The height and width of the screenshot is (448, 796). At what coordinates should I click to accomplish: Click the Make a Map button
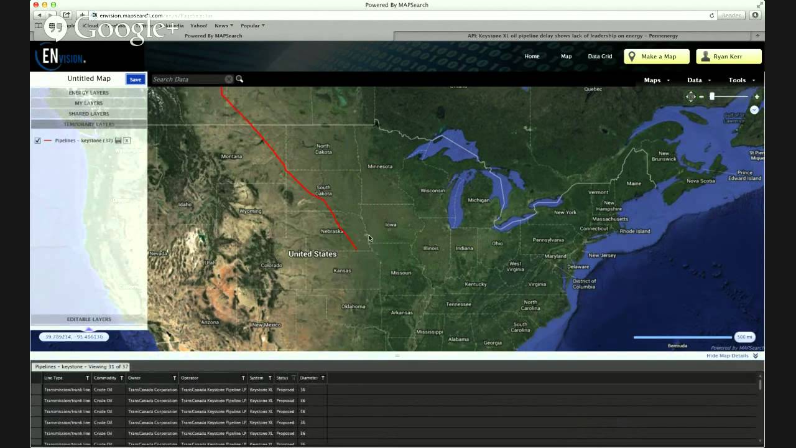coord(657,57)
